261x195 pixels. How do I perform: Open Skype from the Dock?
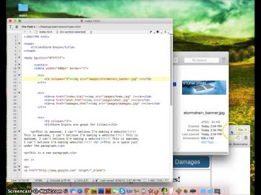pos(122,191)
